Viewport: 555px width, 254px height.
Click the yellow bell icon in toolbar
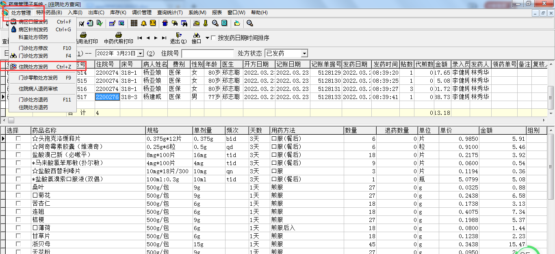pyautogui.click(x=143, y=23)
